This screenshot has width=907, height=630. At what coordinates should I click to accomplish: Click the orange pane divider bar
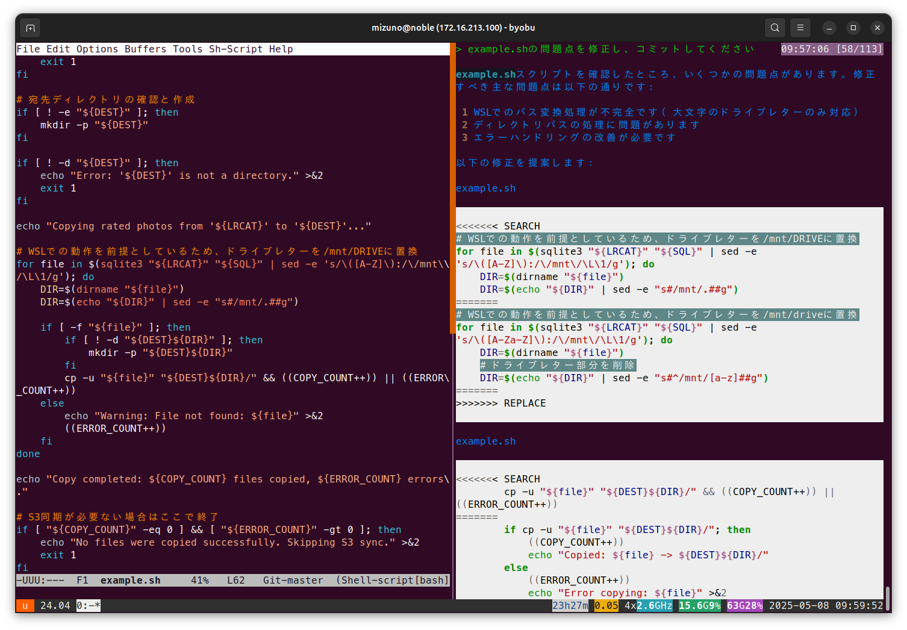click(452, 188)
